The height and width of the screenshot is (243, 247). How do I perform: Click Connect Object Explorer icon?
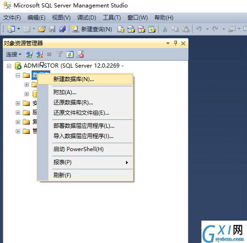pyautogui.click(x=29, y=55)
